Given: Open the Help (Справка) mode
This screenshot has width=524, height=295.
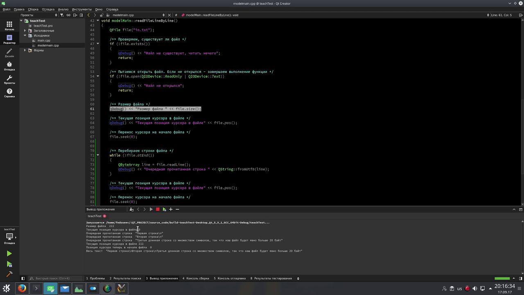Looking at the screenshot, I should pyautogui.click(x=9, y=93).
